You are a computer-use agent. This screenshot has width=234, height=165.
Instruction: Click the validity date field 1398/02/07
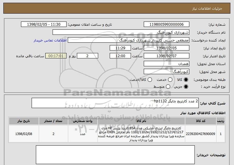(x=167, y=56)
